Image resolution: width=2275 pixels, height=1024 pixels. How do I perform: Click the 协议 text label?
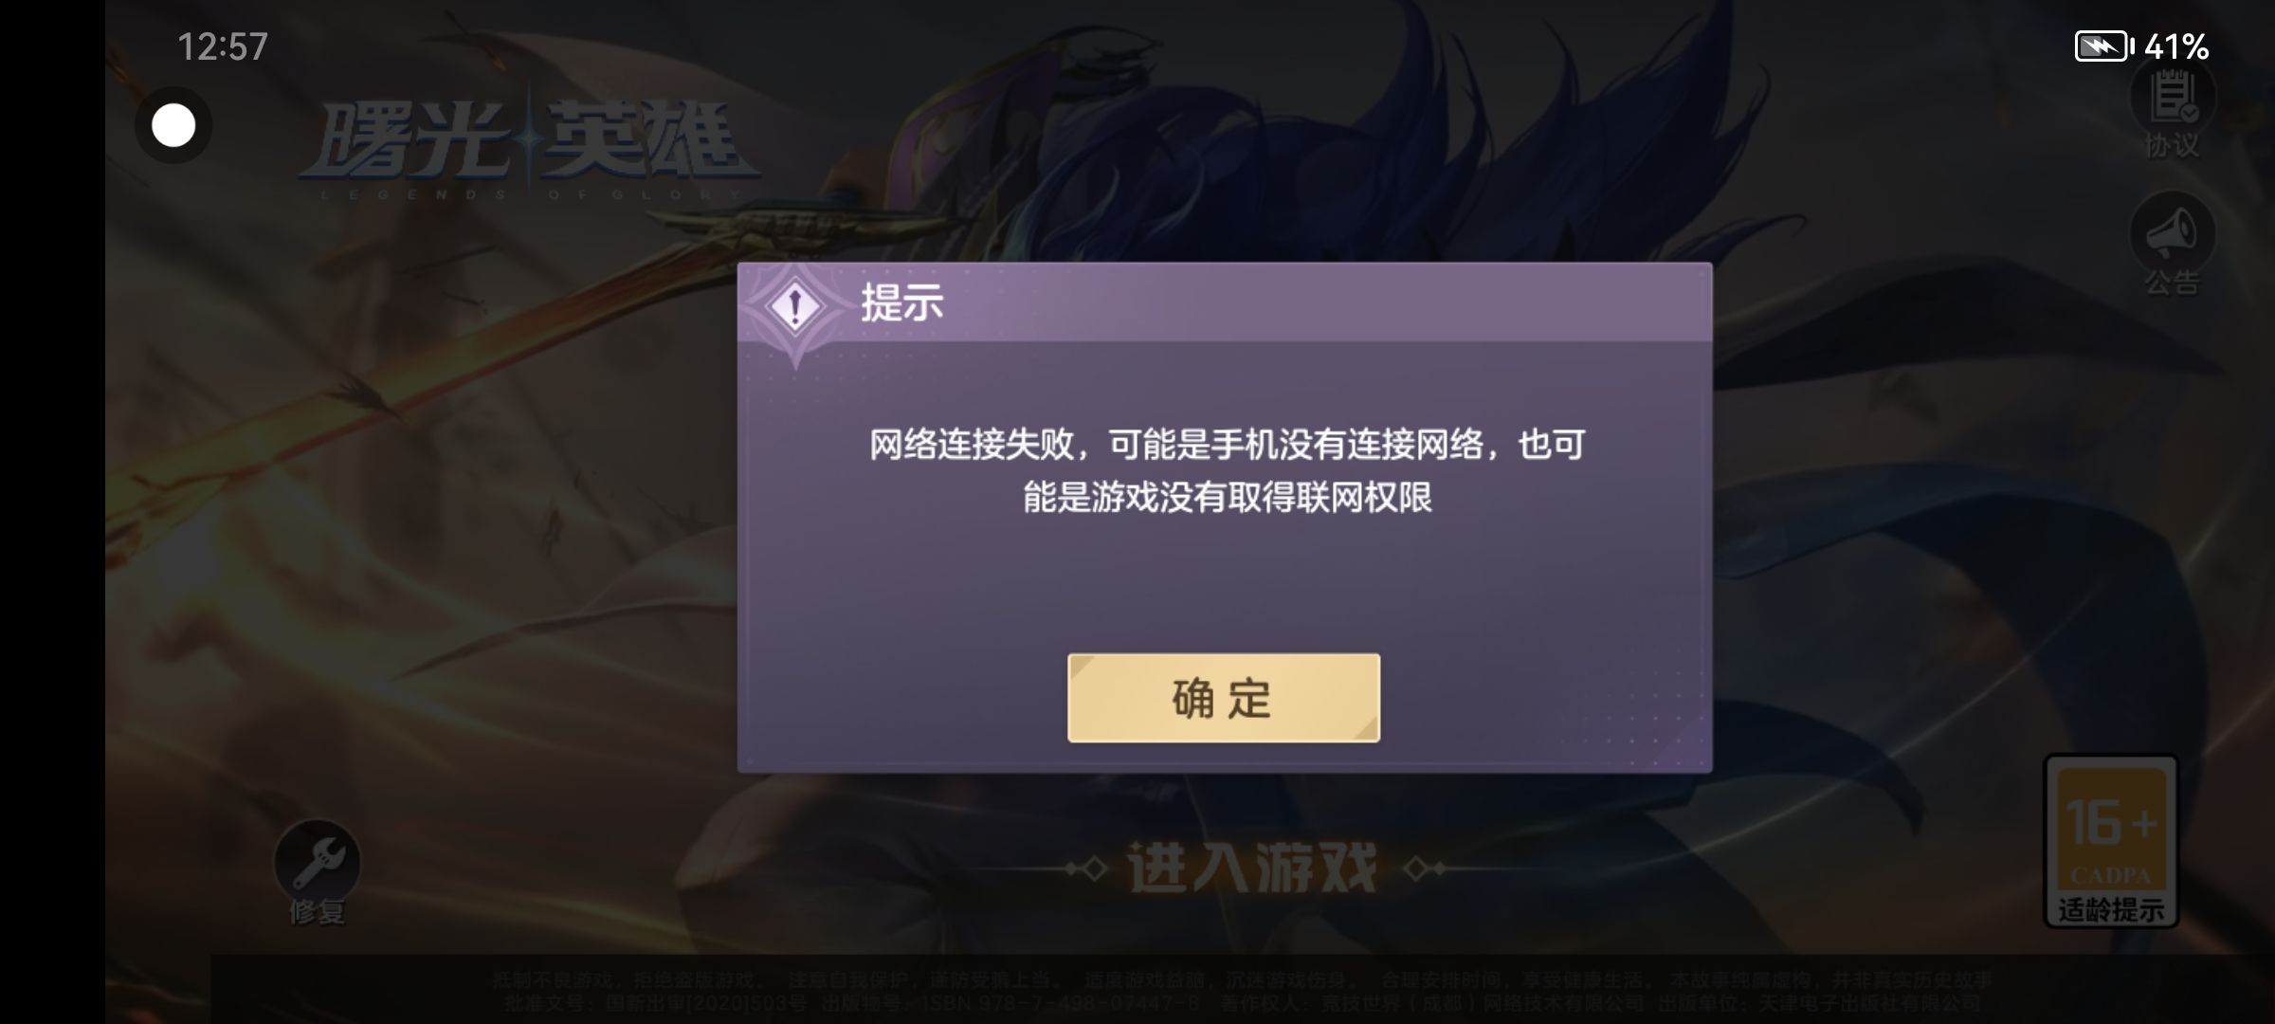click(x=2172, y=145)
